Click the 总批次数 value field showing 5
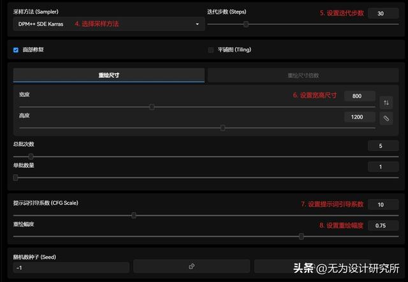The width and height of the screenshot is (408, 282). click(x=383, y=146)
